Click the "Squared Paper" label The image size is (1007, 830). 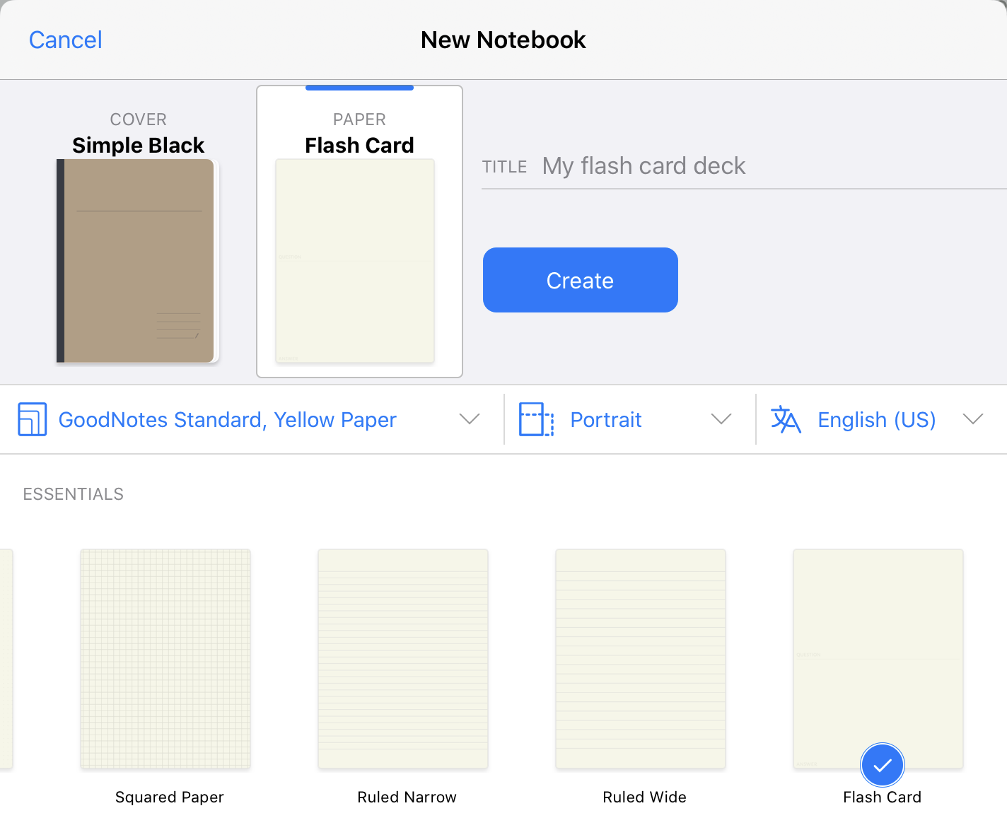click(170, 797)
